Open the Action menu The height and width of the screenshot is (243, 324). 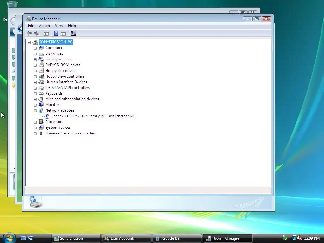[x=44, y=26]
